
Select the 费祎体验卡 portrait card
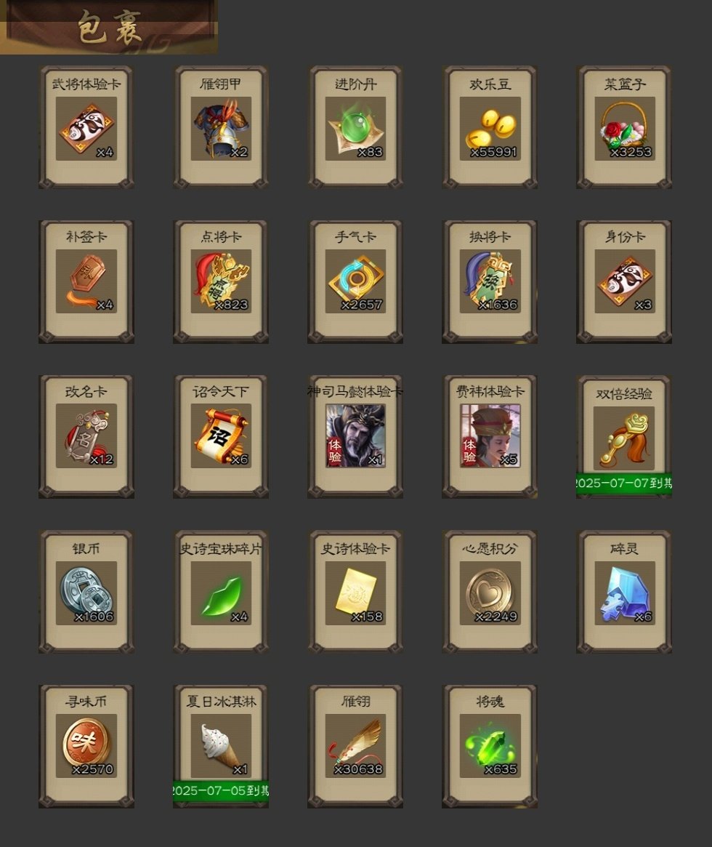point(490,436)
